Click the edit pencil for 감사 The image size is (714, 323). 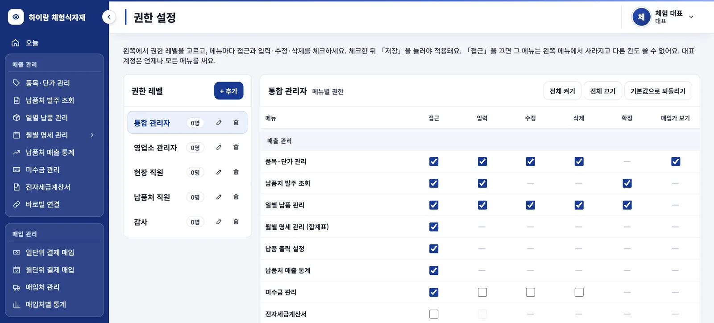(219, 222)
